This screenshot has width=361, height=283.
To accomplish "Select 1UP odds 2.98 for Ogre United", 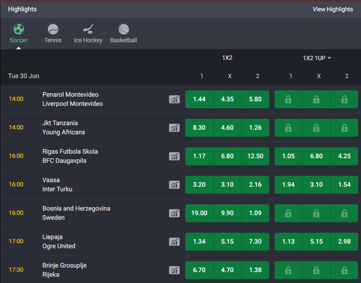I will pos(344,242).
